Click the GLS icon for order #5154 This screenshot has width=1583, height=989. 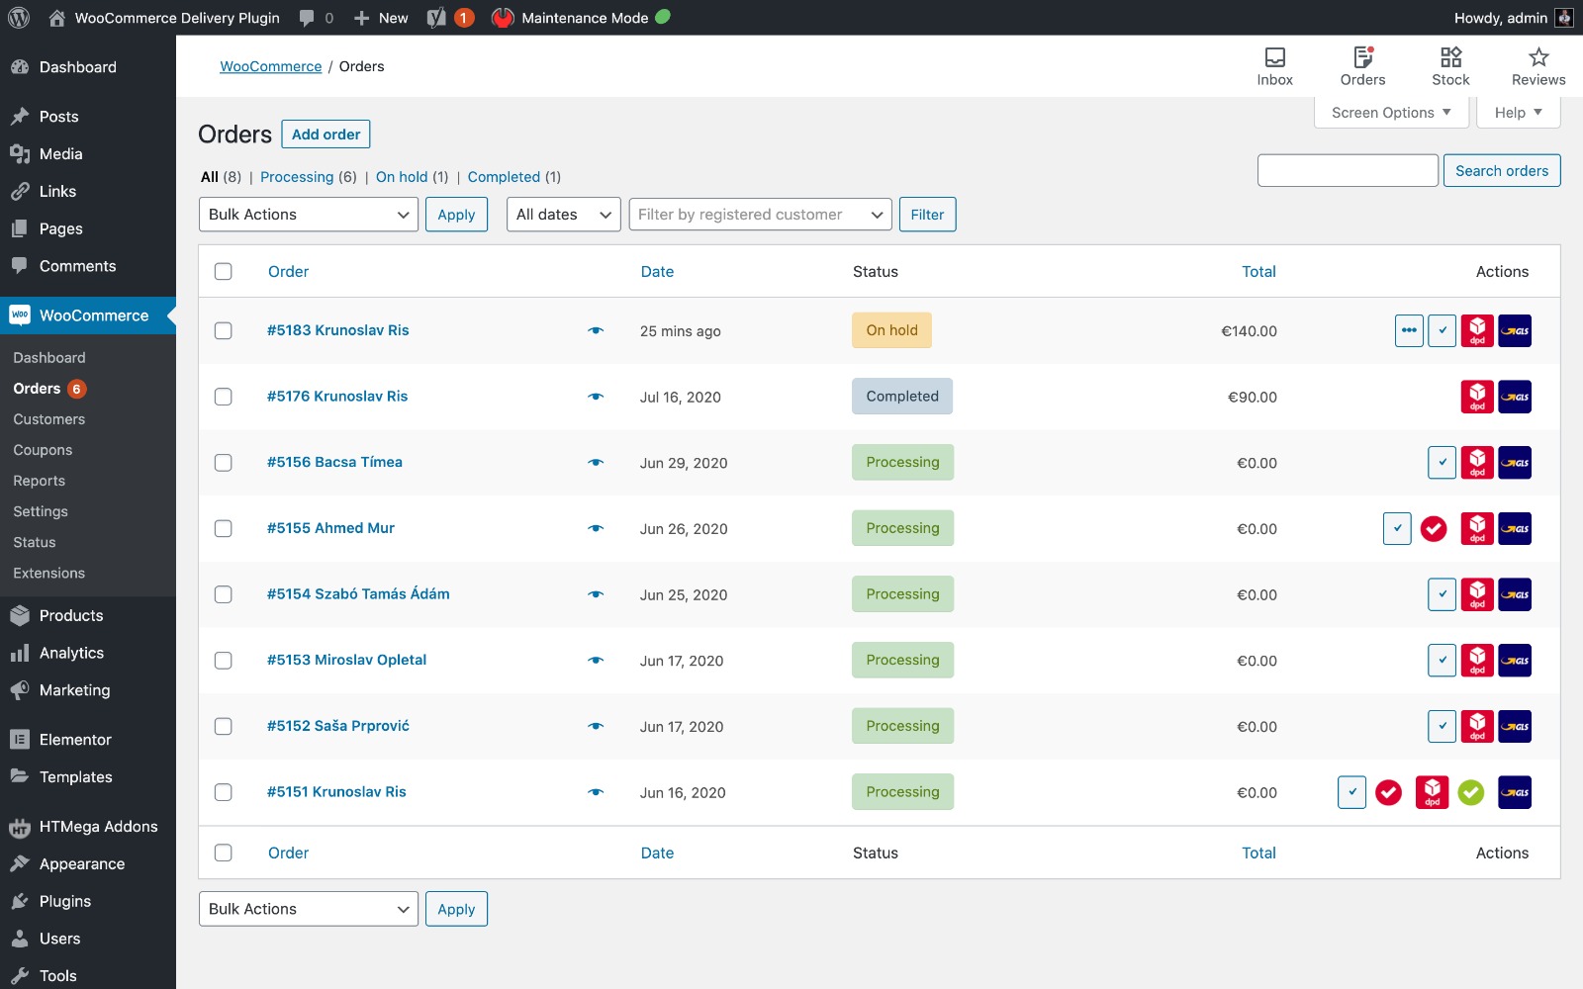[x=1515, y=594]
